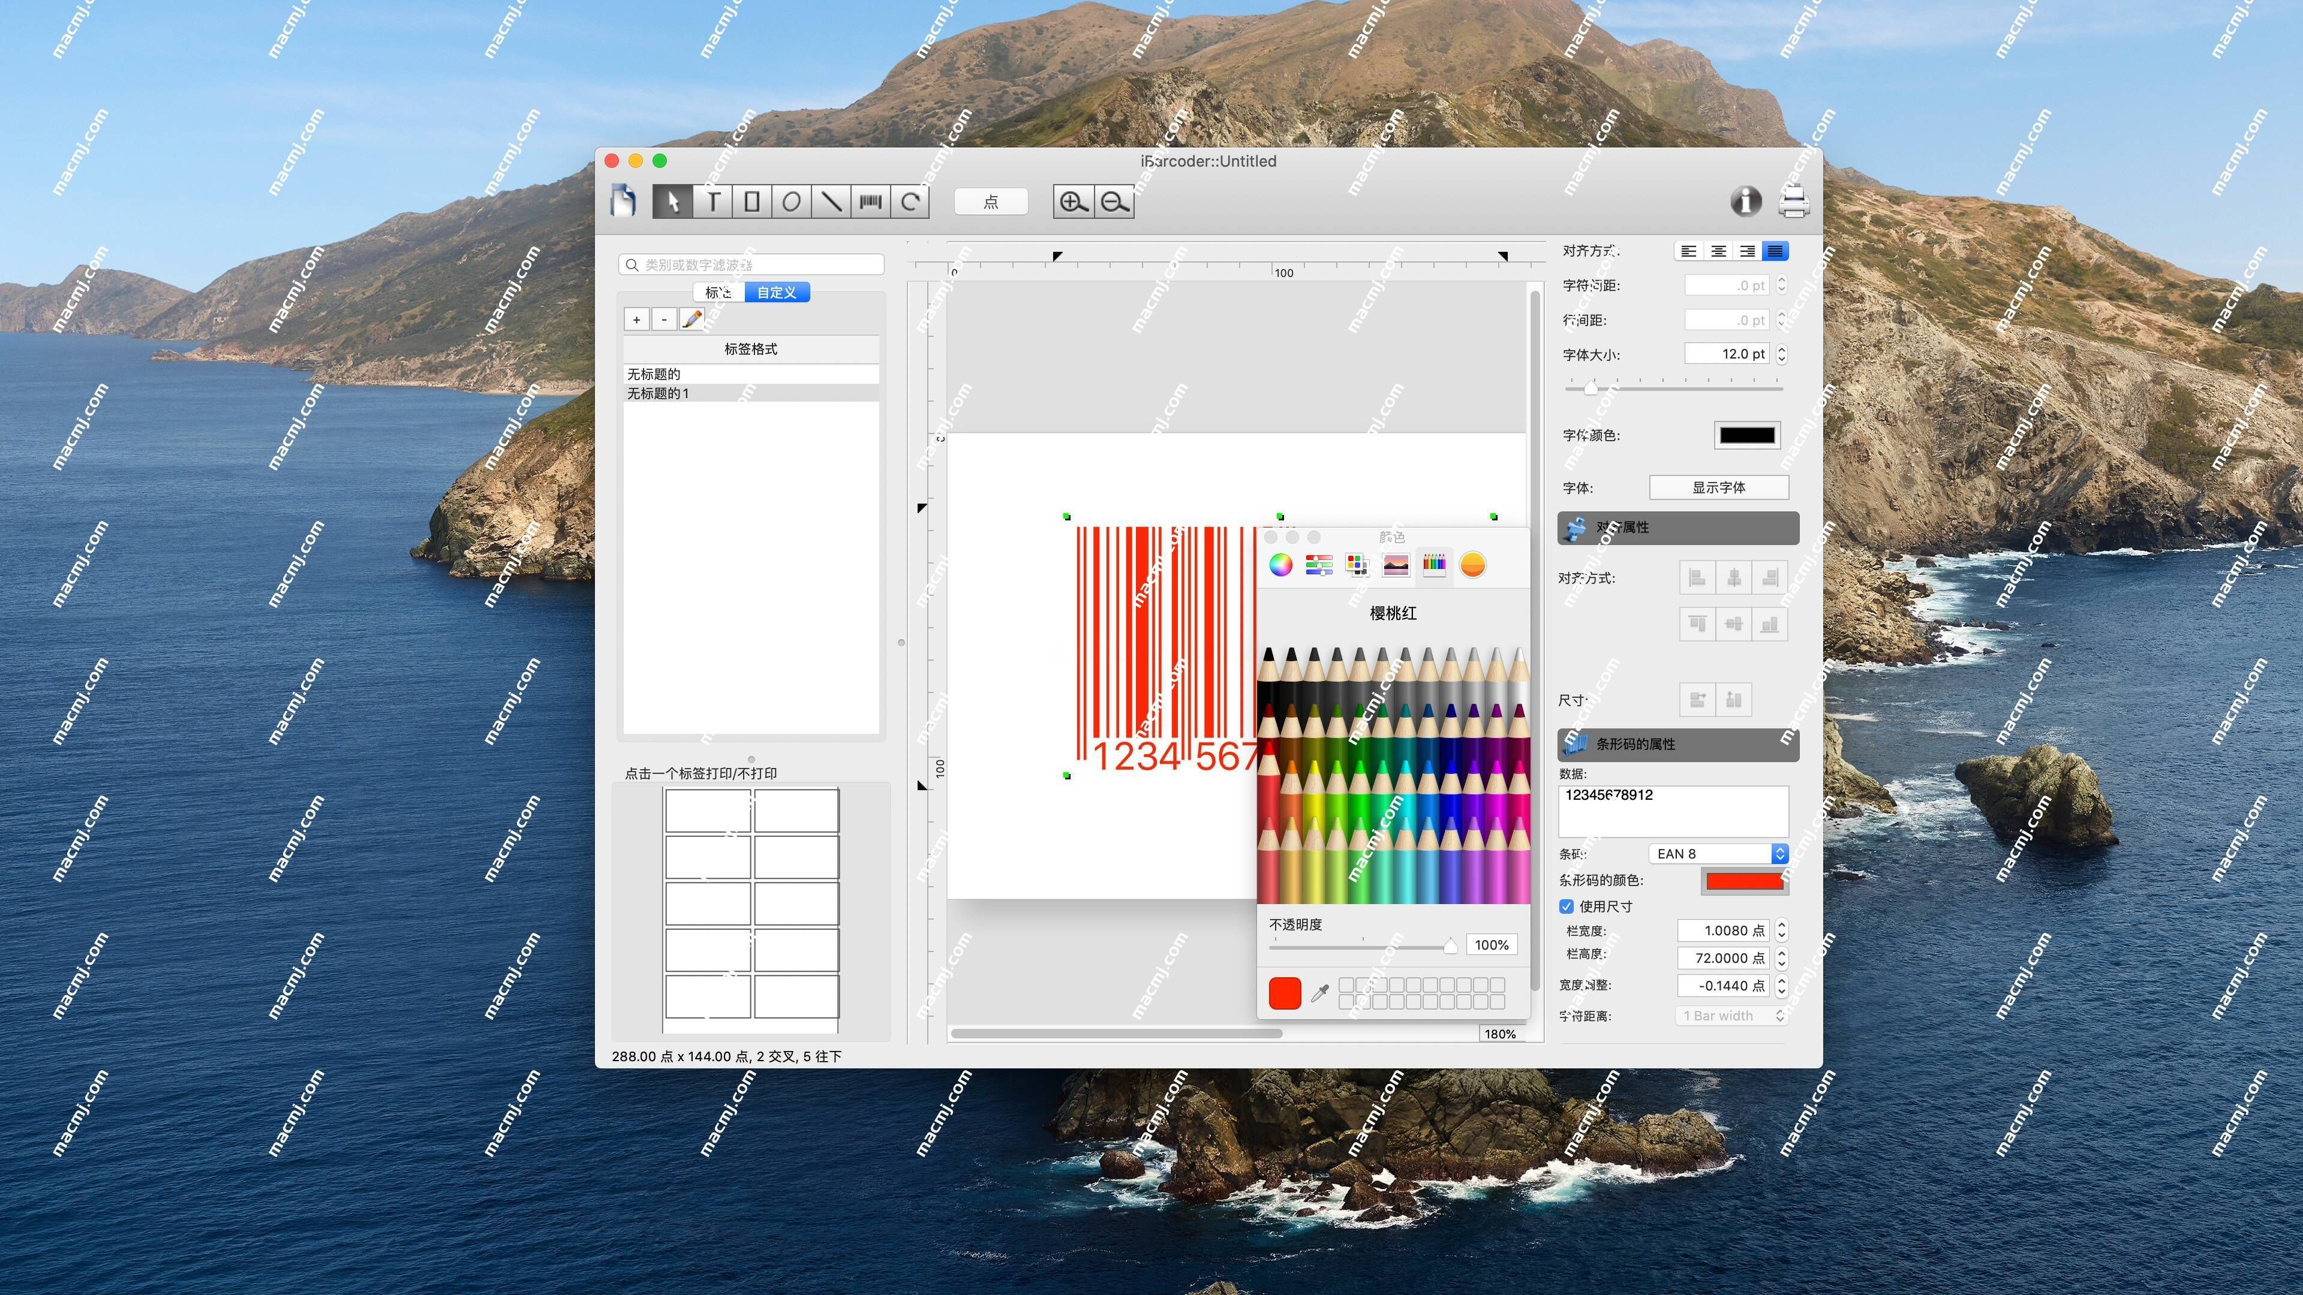The width and height of the screenshot is (2303, 1295).
Task: Align objects to bottom edges
Action: click(1769, 624)
